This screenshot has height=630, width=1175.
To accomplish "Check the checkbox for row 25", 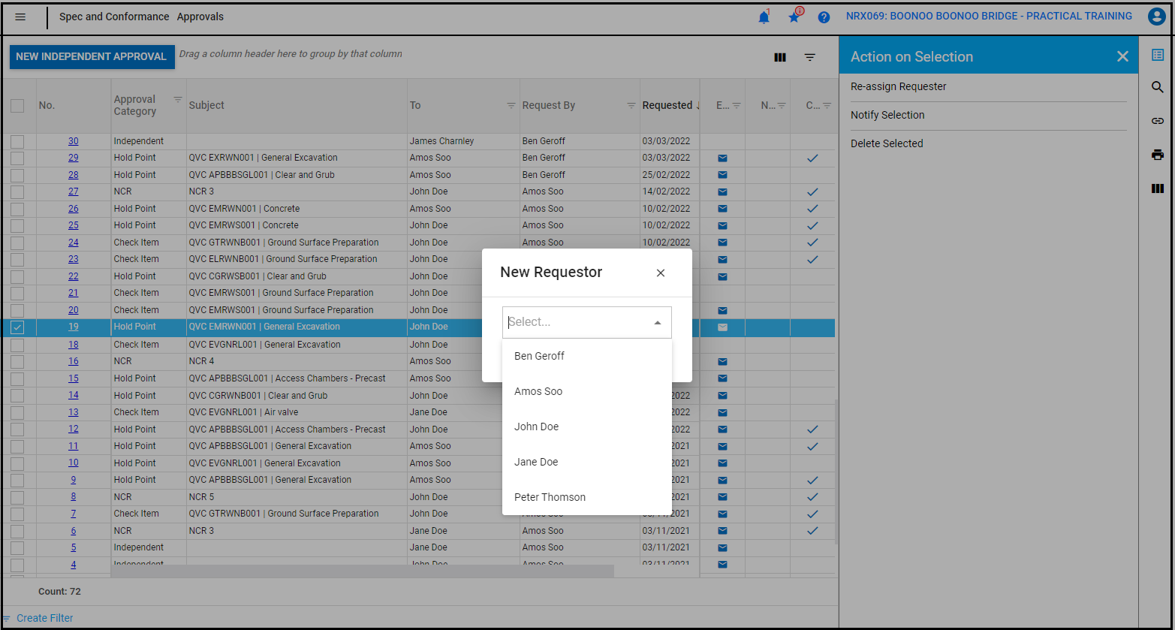I will (17, 225).
